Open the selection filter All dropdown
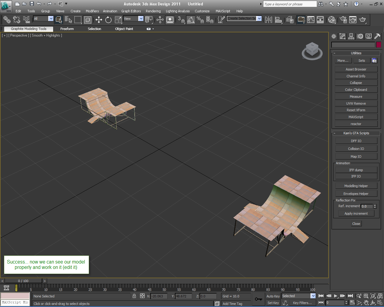Screen dimensions: 384x307 (x=51, y=19)
